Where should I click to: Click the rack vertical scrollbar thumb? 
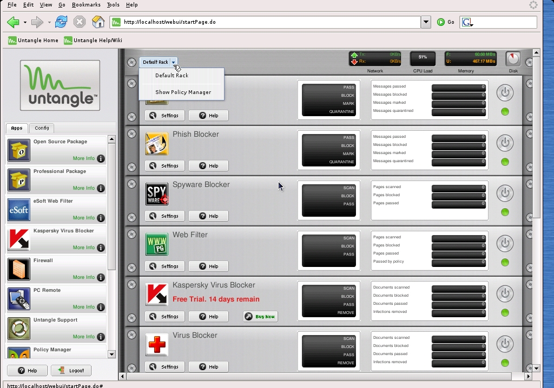pos(536,138)
